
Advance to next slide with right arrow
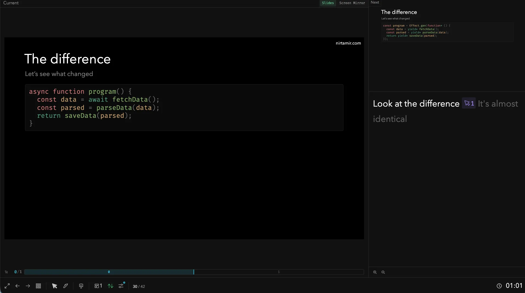pyautogui.click(x=28, y=286)
